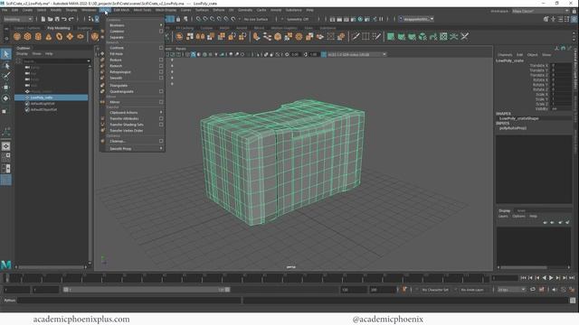Open the viewport color space dropdown
Viewport: 579px width, 325px height.
coord(356,54)
